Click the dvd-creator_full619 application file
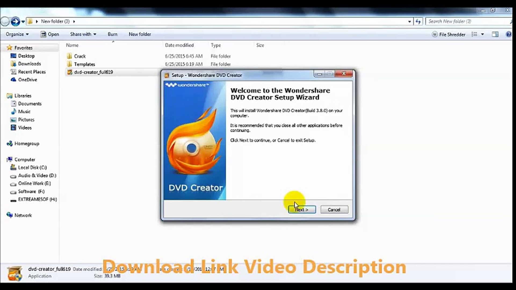This screenshot has height=290, width=516. [x=93, y=72]
